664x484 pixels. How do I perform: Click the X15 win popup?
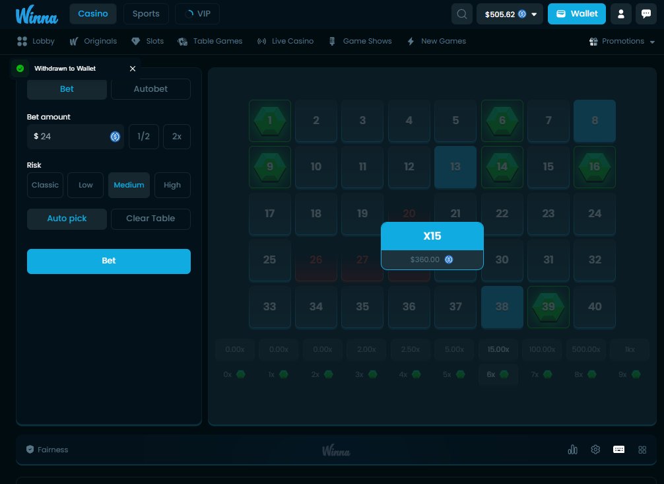[432, 246]
